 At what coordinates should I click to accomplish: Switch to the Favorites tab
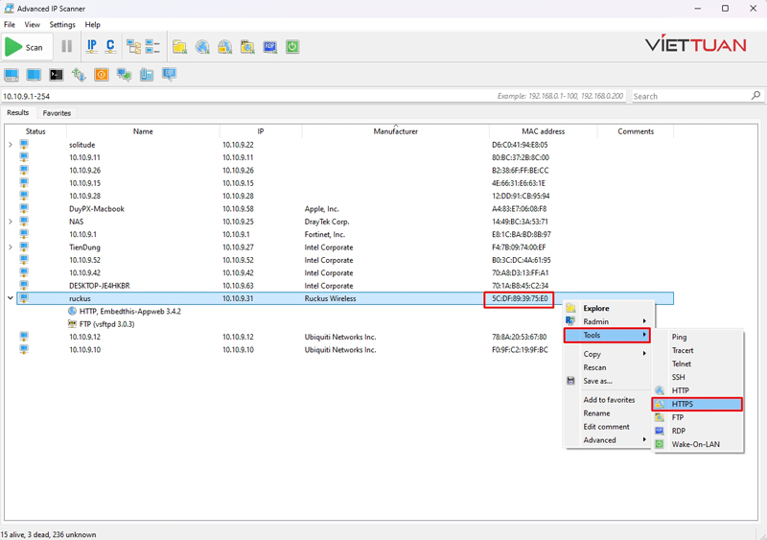pyautogui.click(x=57, y=113)
